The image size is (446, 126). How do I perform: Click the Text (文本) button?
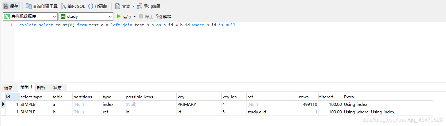pos(123,6)
